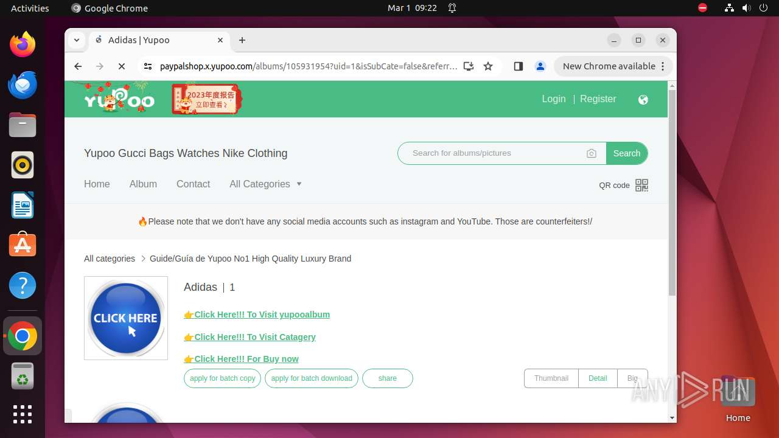Open Chrome profile avatar

[x=540, y=66]
